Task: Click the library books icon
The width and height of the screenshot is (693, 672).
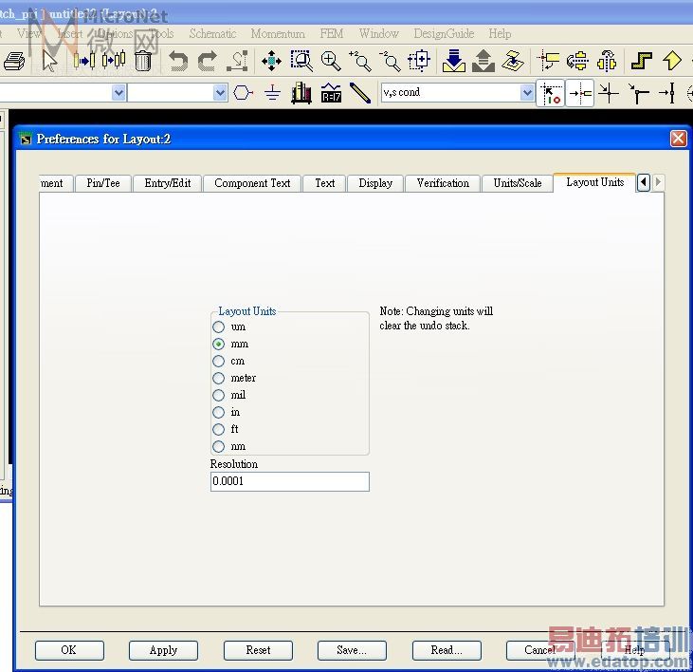Action: click(x=301, y=93)
